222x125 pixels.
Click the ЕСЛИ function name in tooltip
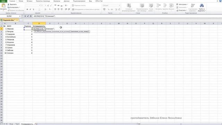pyautogui.click(x=37, y=32)
